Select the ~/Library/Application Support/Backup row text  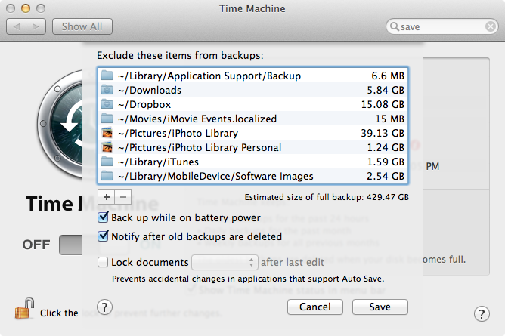[209, 76]
